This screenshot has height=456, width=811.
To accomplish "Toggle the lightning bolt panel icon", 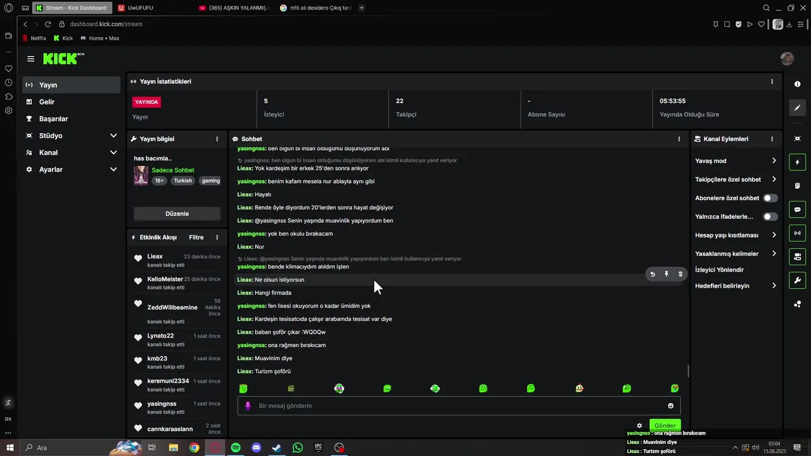I will pyautogui.click(x=797, y=162).
